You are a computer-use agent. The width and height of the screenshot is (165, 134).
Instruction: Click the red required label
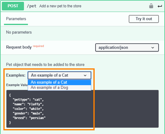38,46
